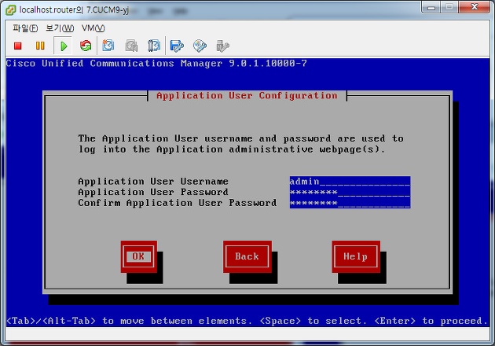Select the Back button in the dialog
The image size is (495, 346).
pos(247,256)
